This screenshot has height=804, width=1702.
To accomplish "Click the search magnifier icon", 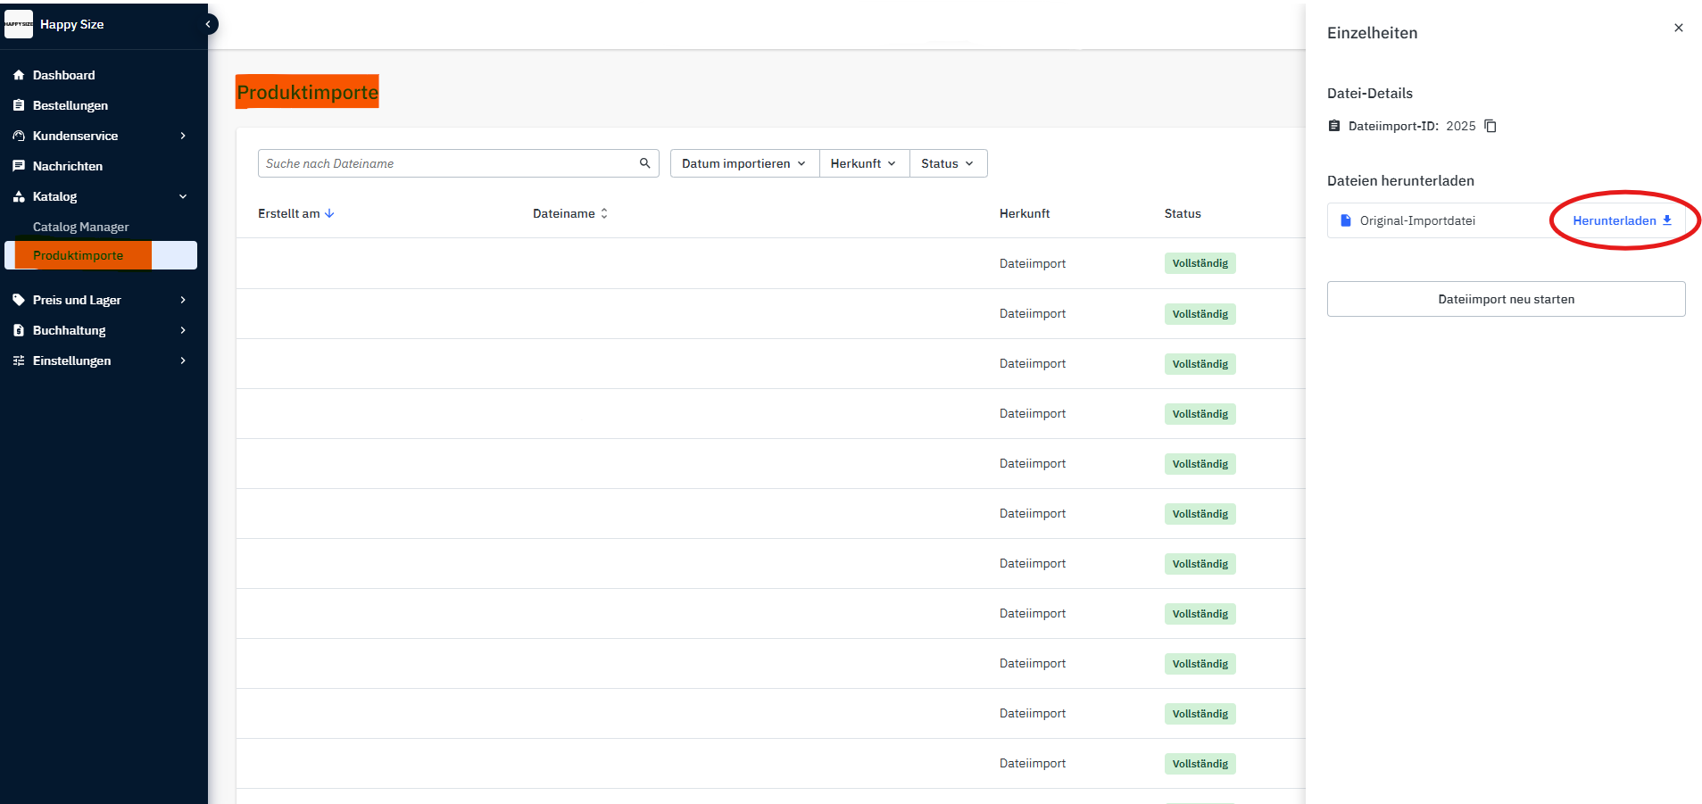I will pyautogui.click(x=644, y=163).
